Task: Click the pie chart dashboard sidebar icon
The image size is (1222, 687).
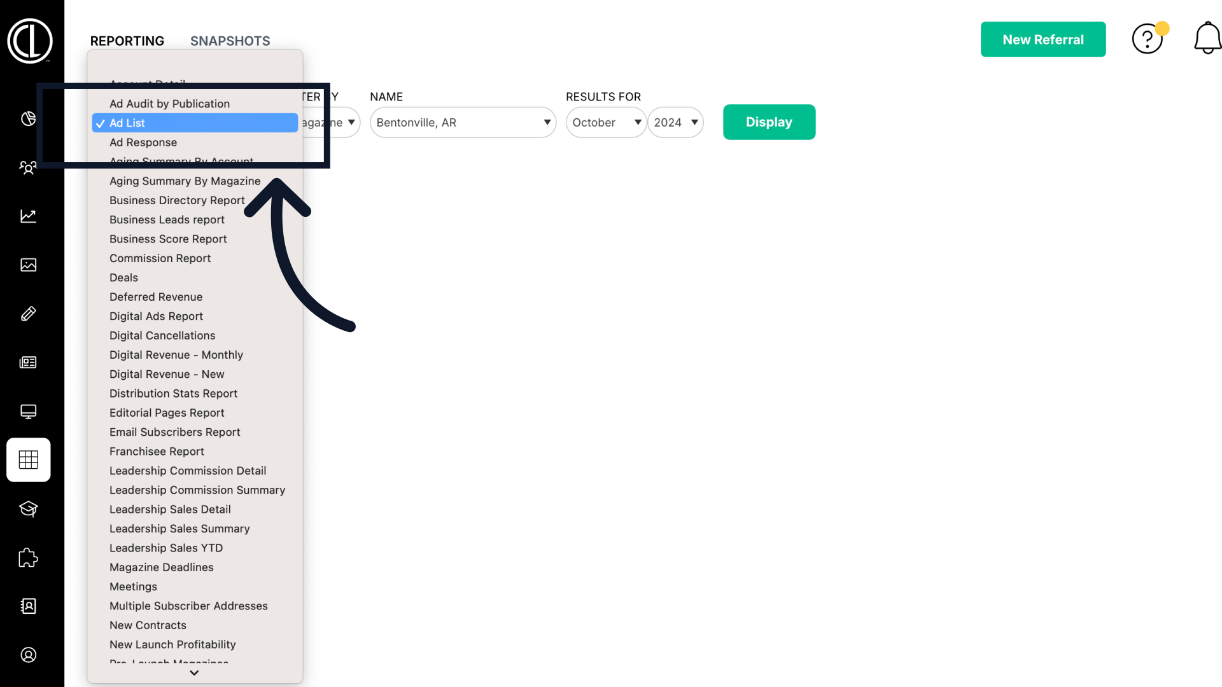Action: point(28,119)
